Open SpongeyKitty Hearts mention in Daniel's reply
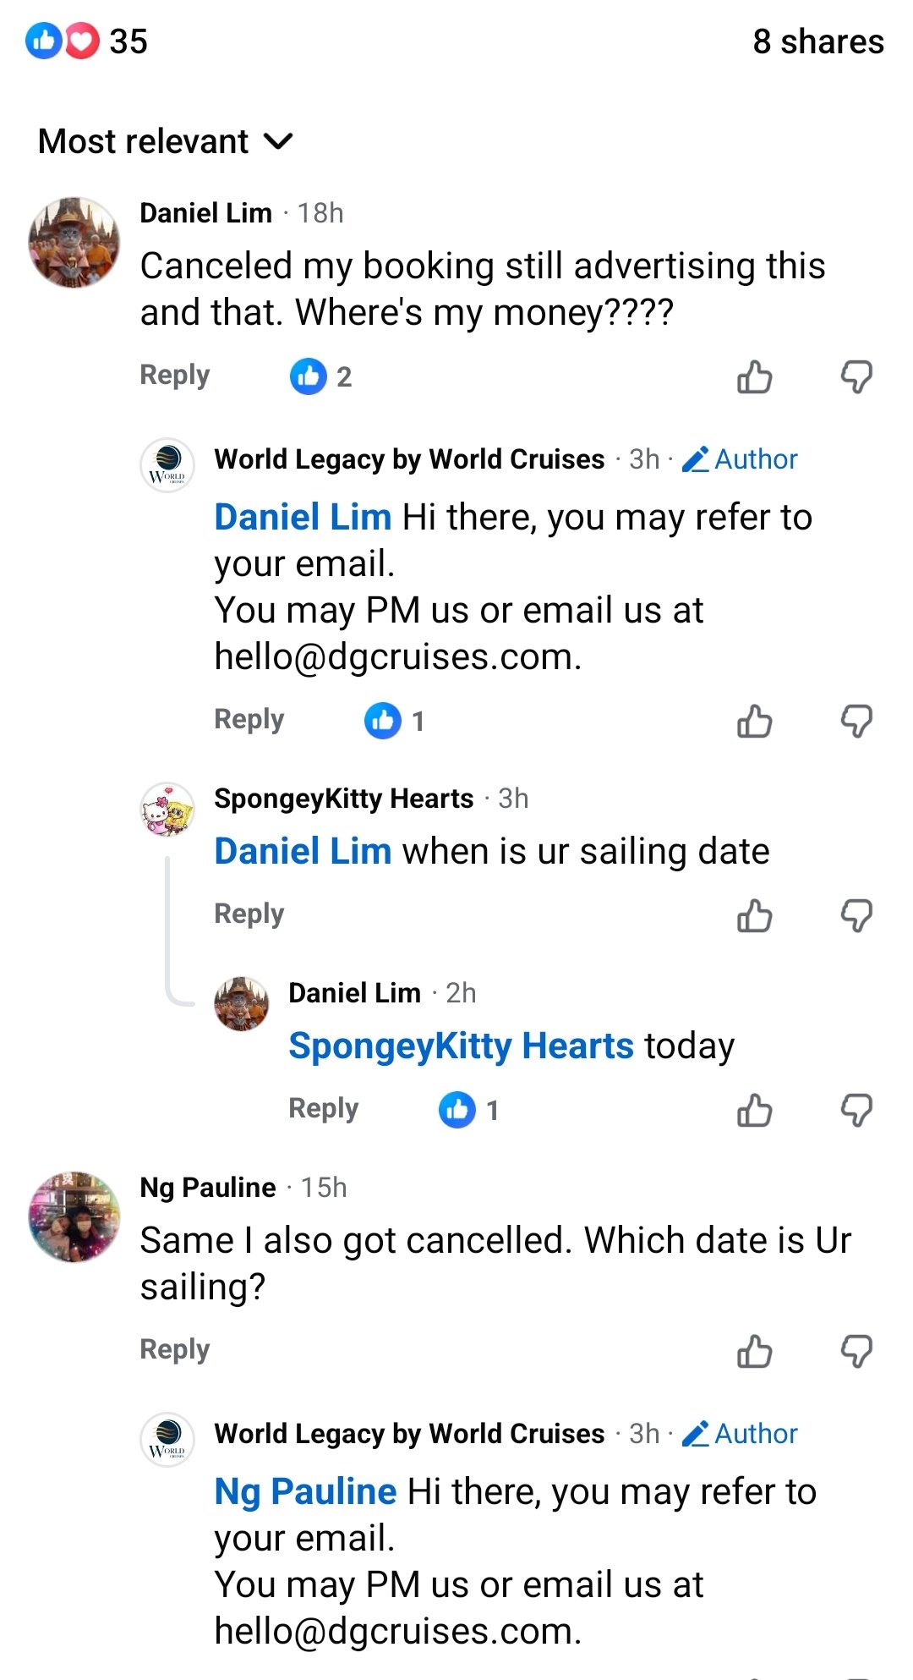This screenshot has height=1680, width=913. tap(461, 1046)
